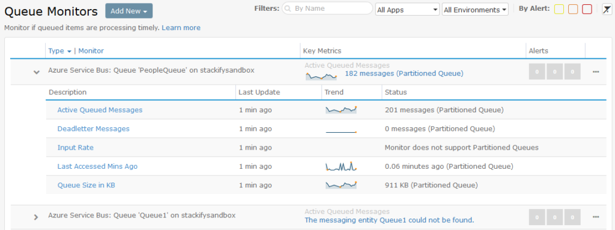This screenshot has width=615, height=230.
Task: Open the Queue1 could not be found message
Action: coord(389,220)
